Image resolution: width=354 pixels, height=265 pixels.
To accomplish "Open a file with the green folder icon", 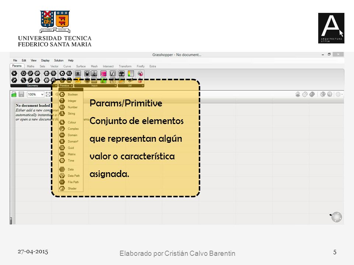I will tap(14, 94).
